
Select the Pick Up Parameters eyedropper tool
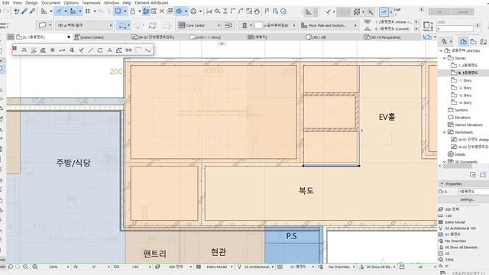[x=24, y=11]
